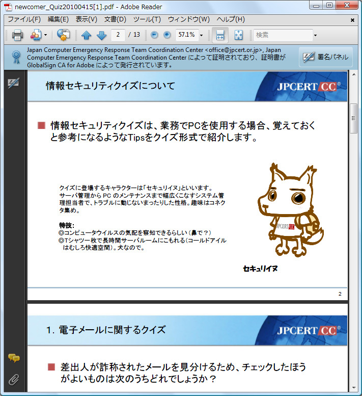Open the 文書(D) menu
Image resolution: width=362 pixels, height=396 pixels.
pos(115,19)
